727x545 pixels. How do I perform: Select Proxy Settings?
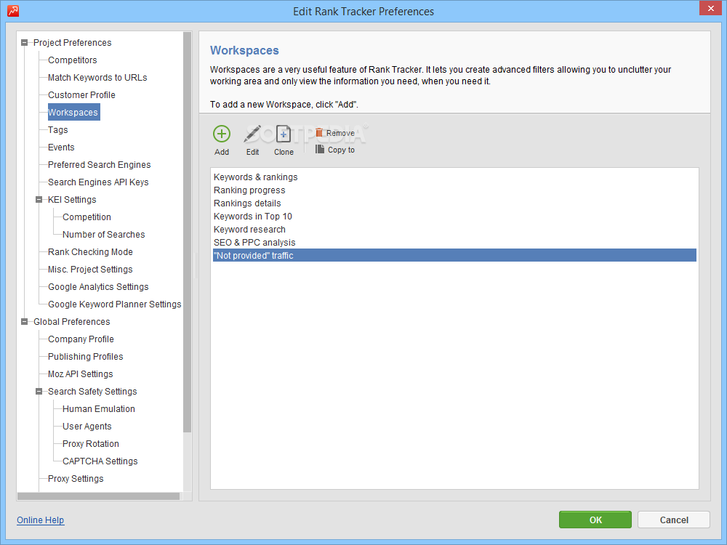[x=76, y=479]
